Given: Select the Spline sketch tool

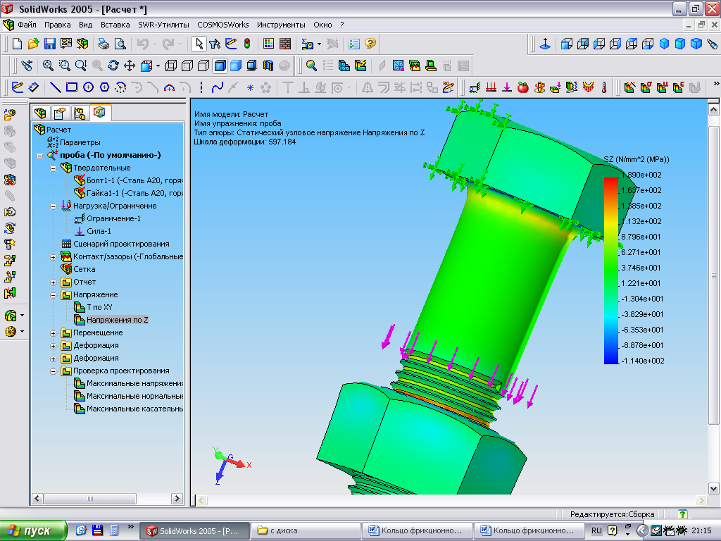Looking at the screenshot, I should 218,87.
